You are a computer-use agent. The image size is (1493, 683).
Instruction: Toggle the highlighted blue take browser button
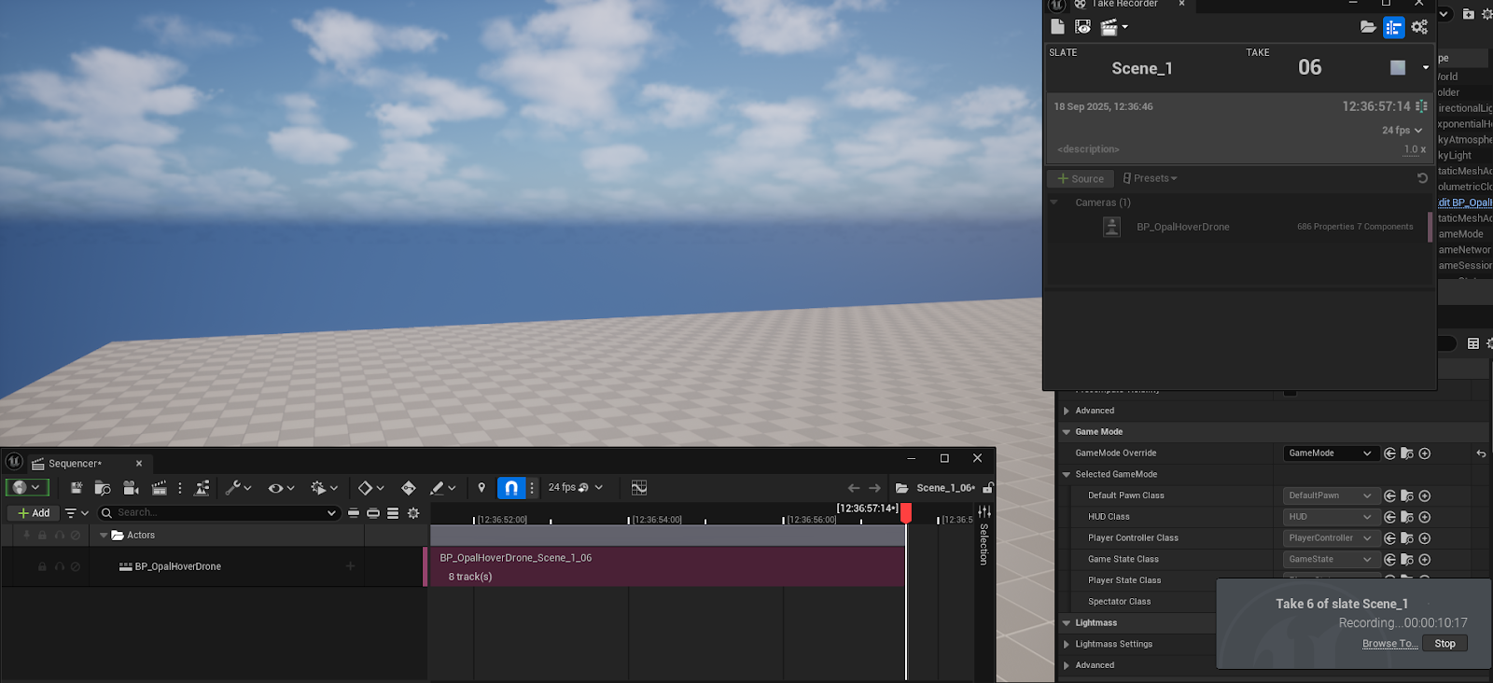pyautogui.click(x=1393, y=27)
